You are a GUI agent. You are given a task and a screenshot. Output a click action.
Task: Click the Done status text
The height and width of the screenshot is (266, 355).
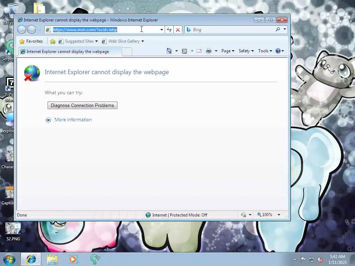click(22, 215)
